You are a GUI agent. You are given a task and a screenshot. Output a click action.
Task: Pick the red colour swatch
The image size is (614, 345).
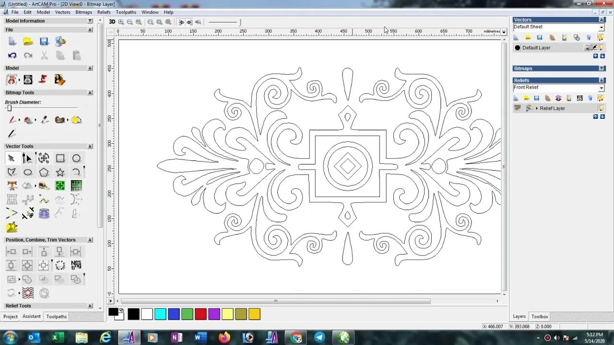(x=201, y=314)
